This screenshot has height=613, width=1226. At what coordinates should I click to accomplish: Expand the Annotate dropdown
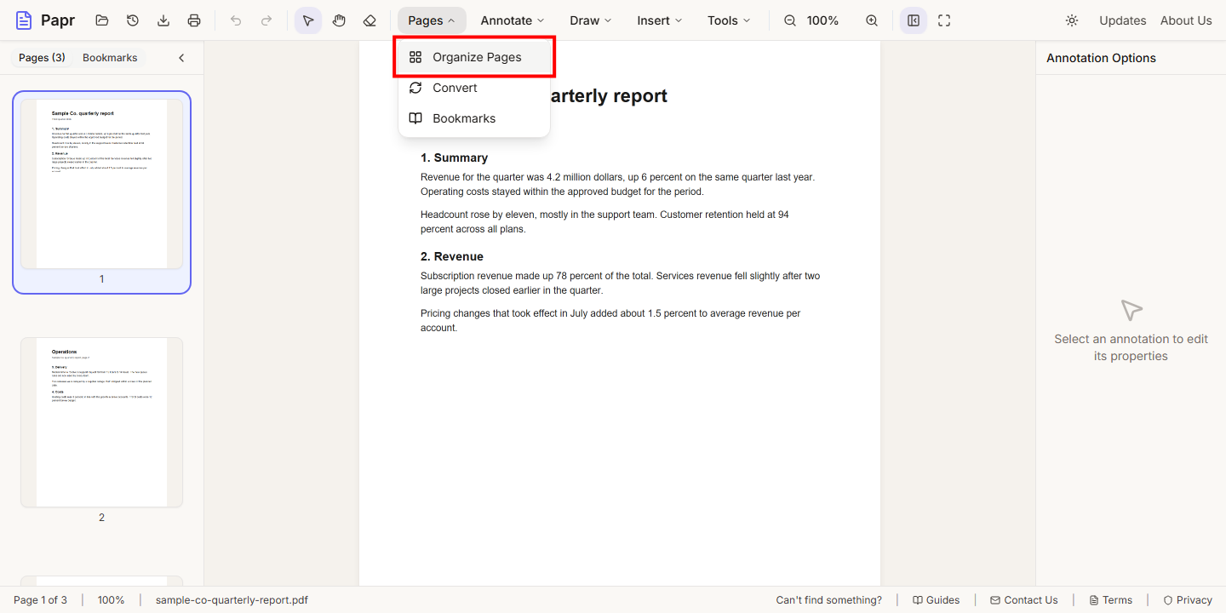coord(513,20)
